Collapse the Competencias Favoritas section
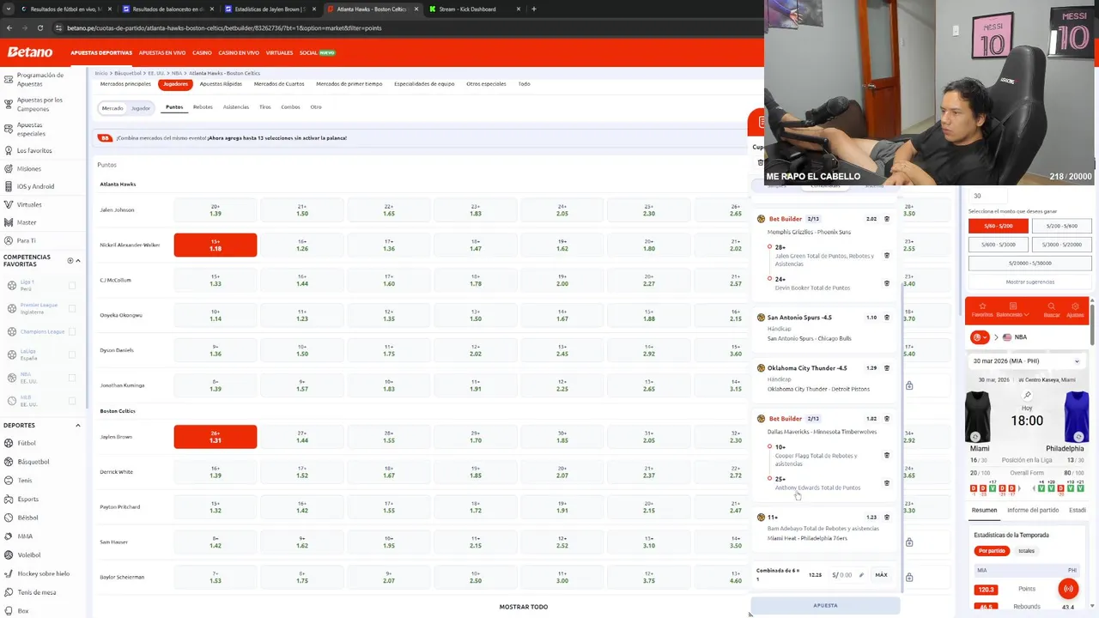The image size is (1099, 618). tap(78, 260)
